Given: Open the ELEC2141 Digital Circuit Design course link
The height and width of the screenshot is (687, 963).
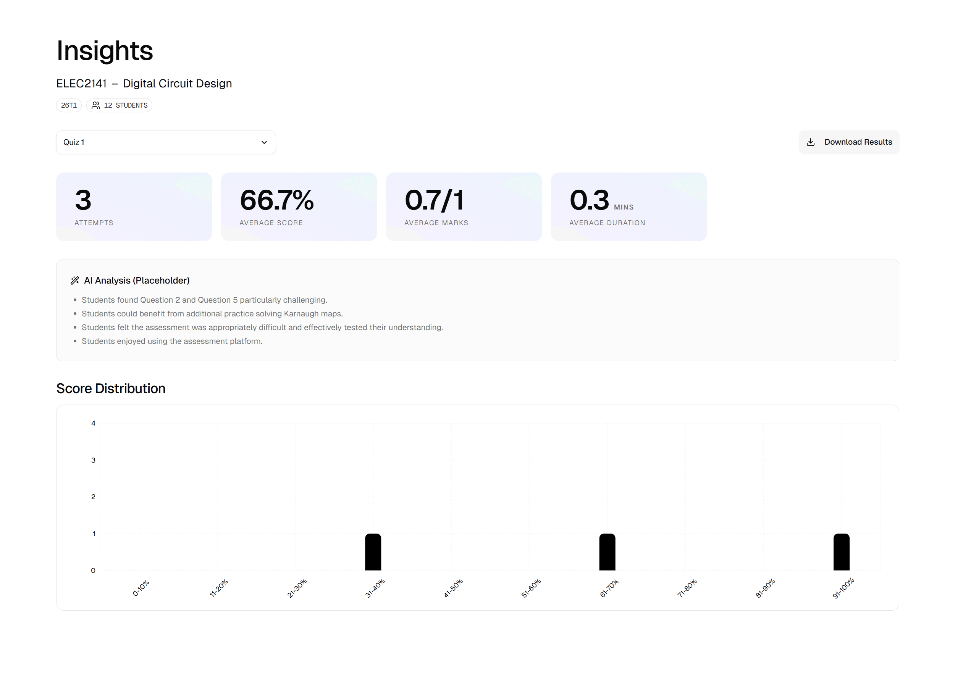Looking at the screenshot, I should pyautogui.click(x=144, y=83).
